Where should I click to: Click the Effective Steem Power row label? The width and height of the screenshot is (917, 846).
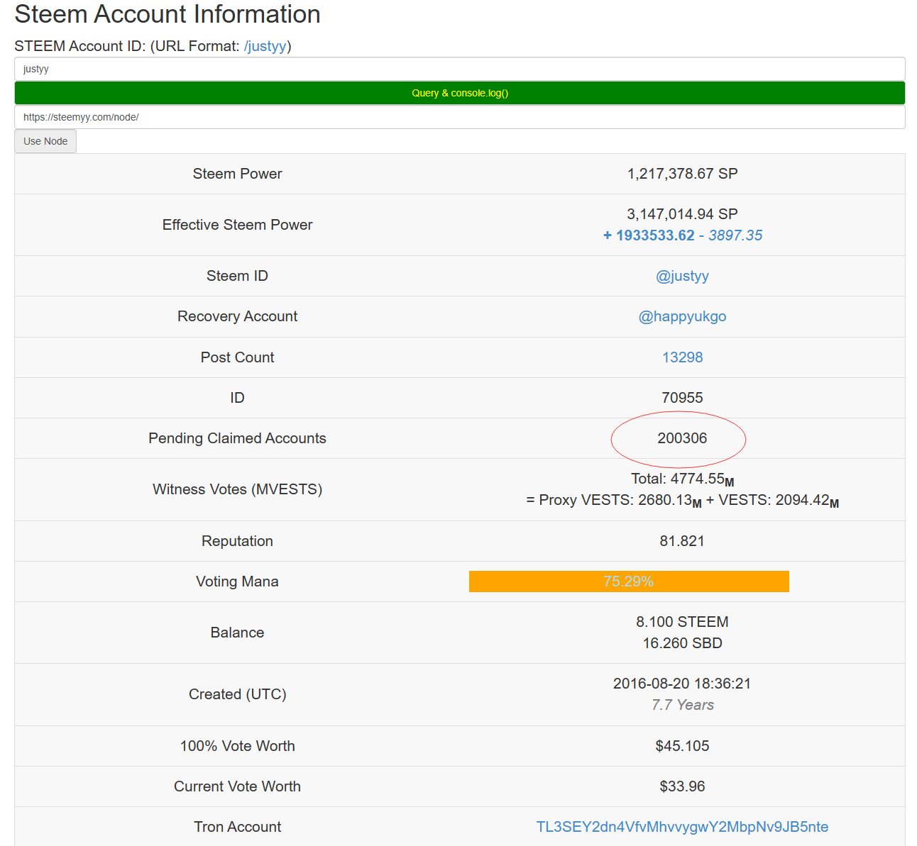pos(237,225)
